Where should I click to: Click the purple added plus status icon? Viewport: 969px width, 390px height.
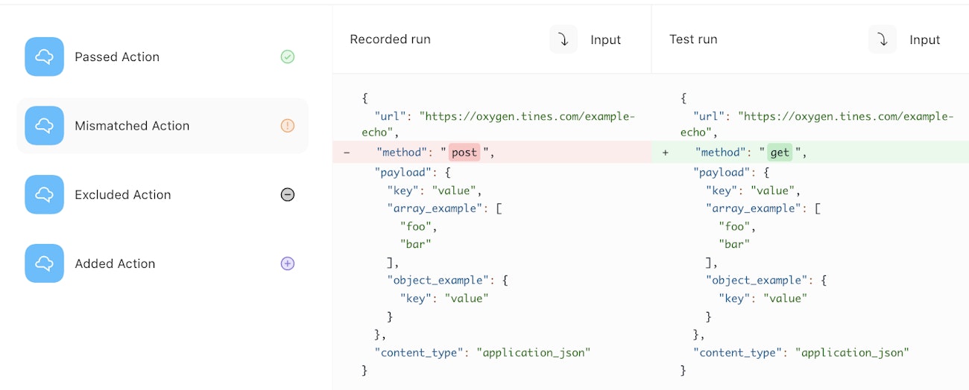[287, 263]
